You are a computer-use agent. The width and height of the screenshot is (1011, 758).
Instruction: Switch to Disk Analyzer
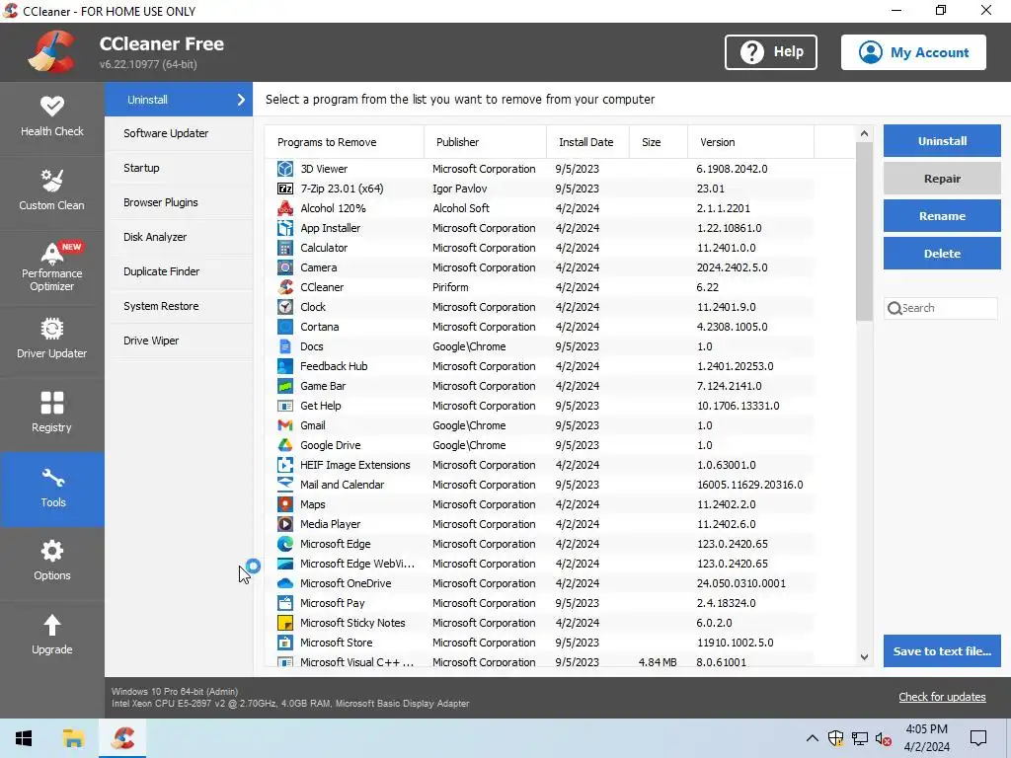[179, 237]
